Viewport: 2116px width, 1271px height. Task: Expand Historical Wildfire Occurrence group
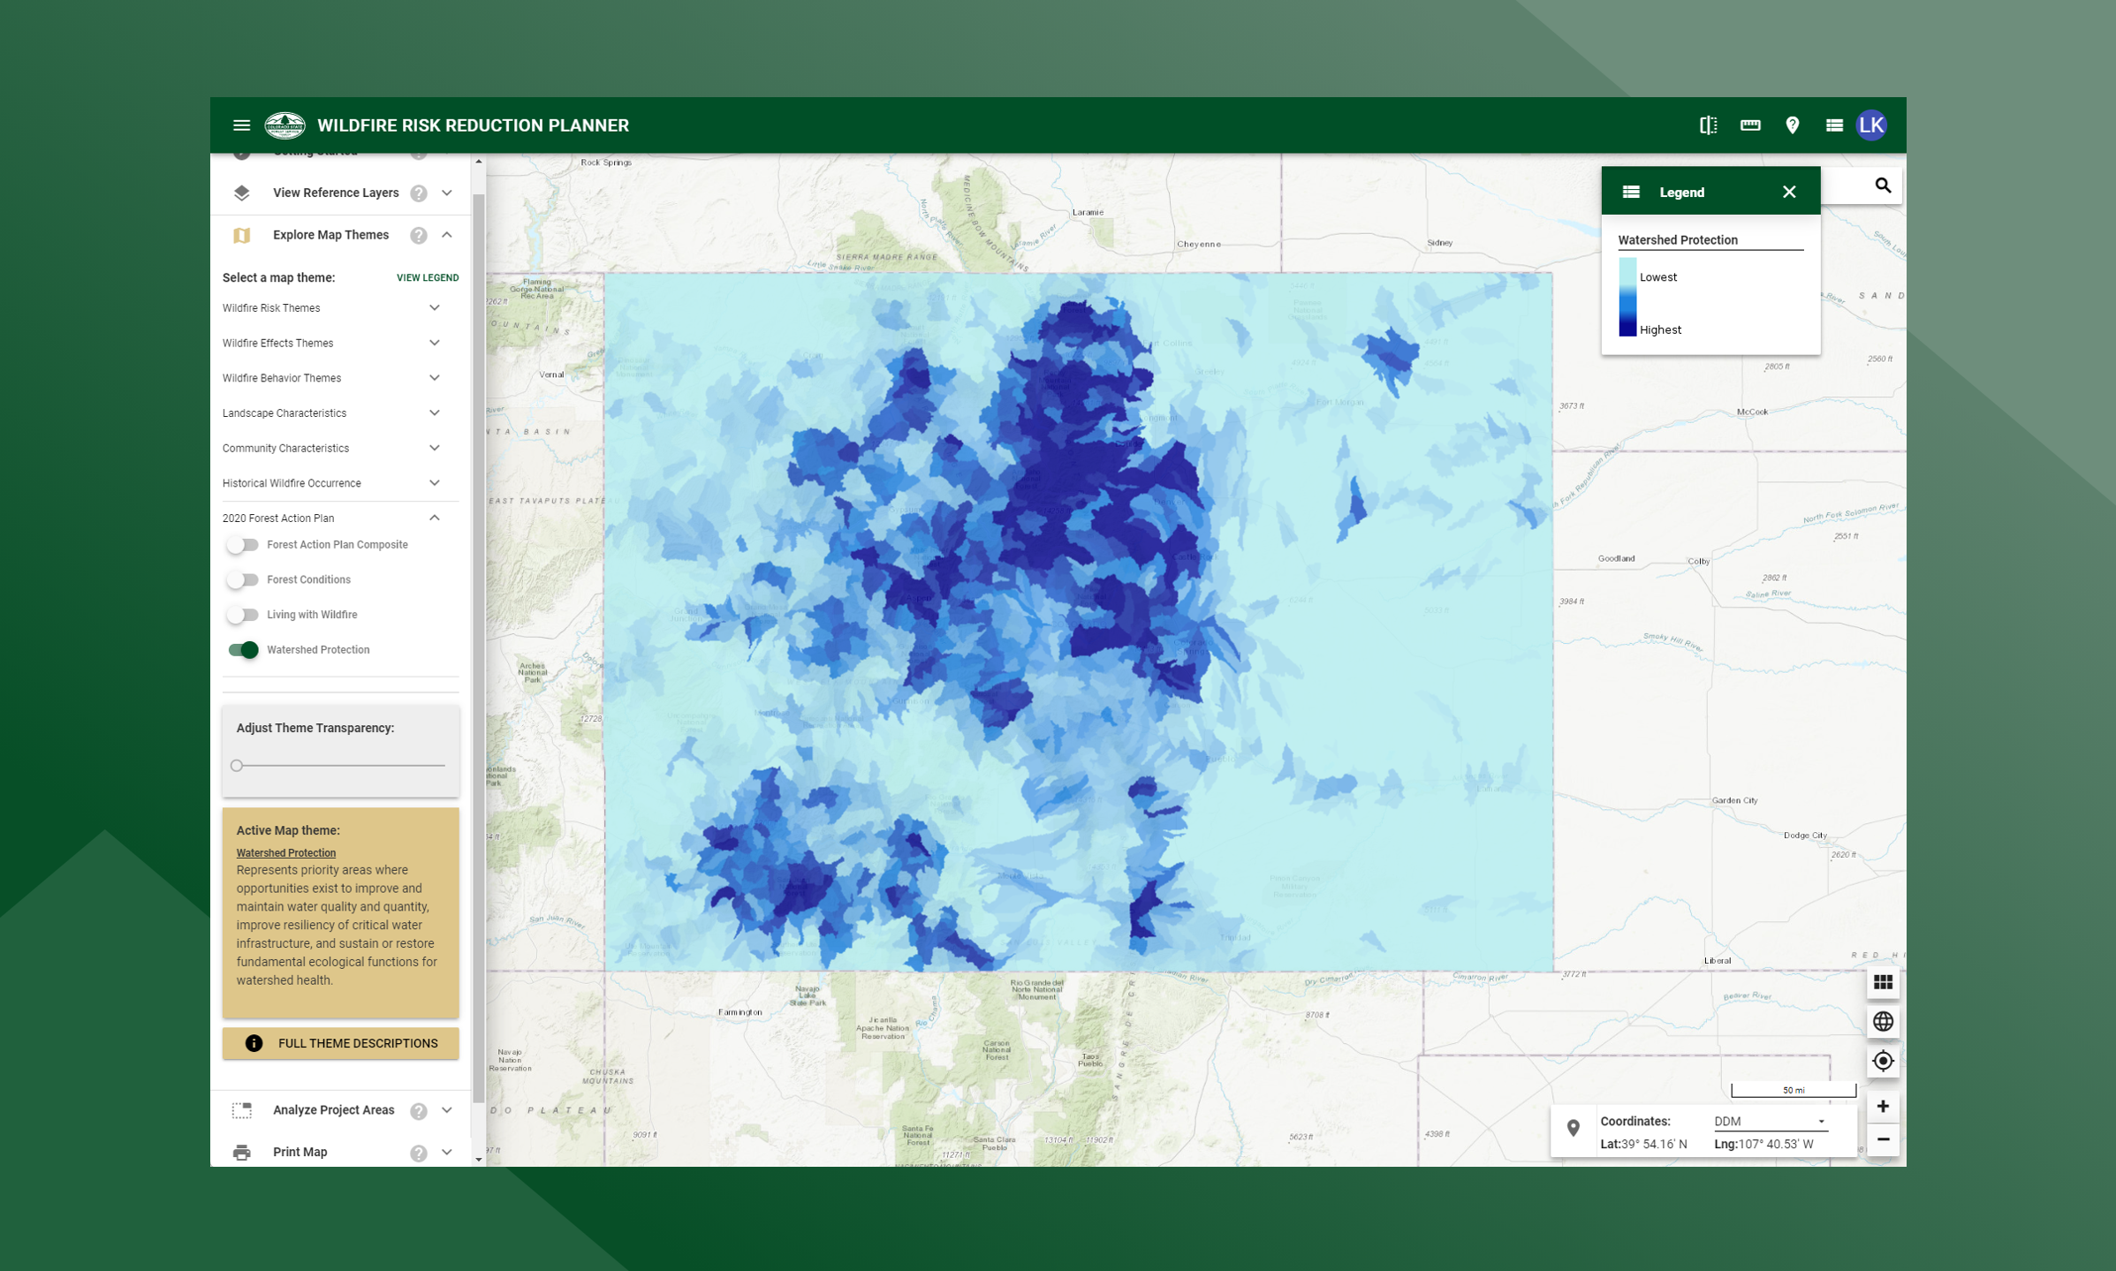pyautogui.click(x=435, y=483)
